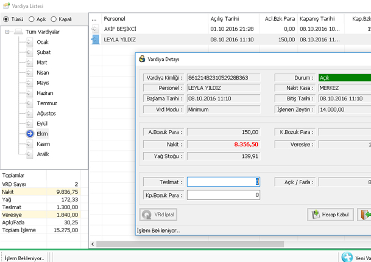The image size is (371, 262).
Task: Select the Kapalı radio button
Action: pos(54,19)
